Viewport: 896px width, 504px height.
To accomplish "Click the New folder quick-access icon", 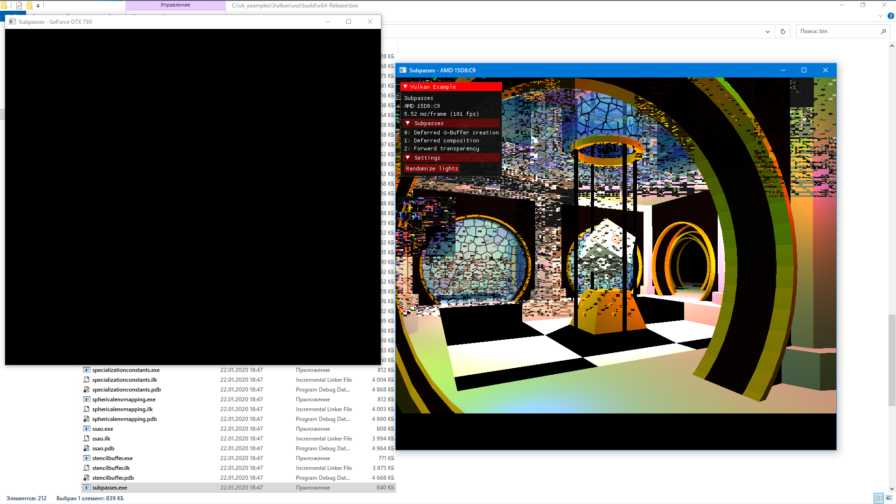I will (29, 6).
